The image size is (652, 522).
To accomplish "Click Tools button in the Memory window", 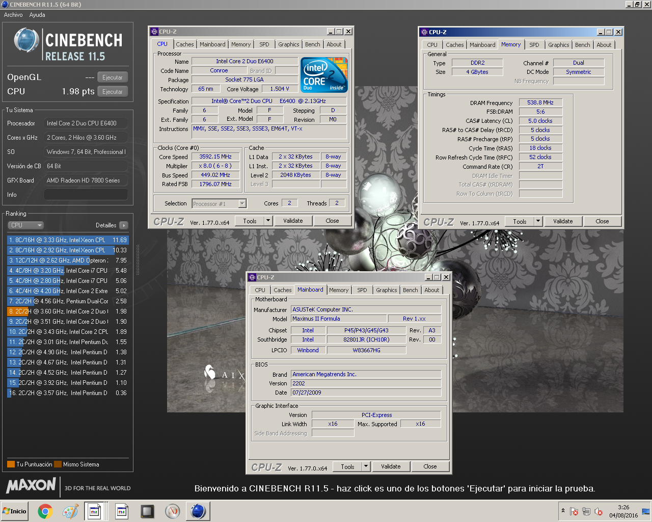I will pos(520,221).
